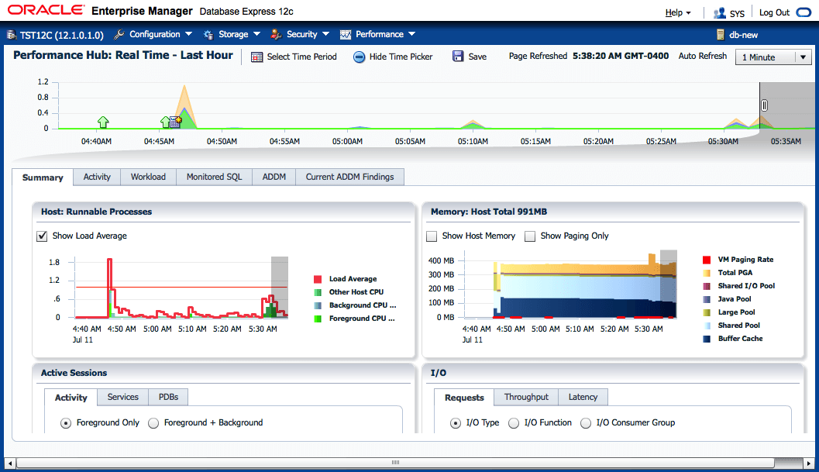The height and width of the screenshot is (472, 819).
Task: Open the Current ADDM Findings tab
Action: [x=350, y=177]
